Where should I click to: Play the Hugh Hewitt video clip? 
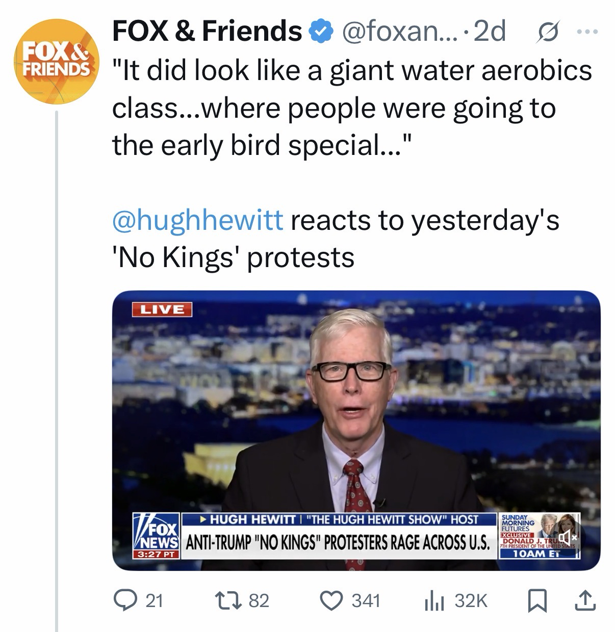click(356, 430)
